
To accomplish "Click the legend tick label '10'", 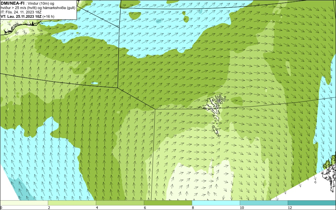I will [x=242, y=208].
